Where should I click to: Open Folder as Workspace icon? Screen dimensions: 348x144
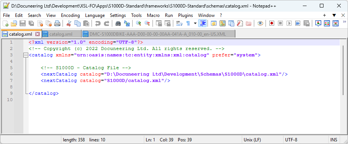point(248,23)
